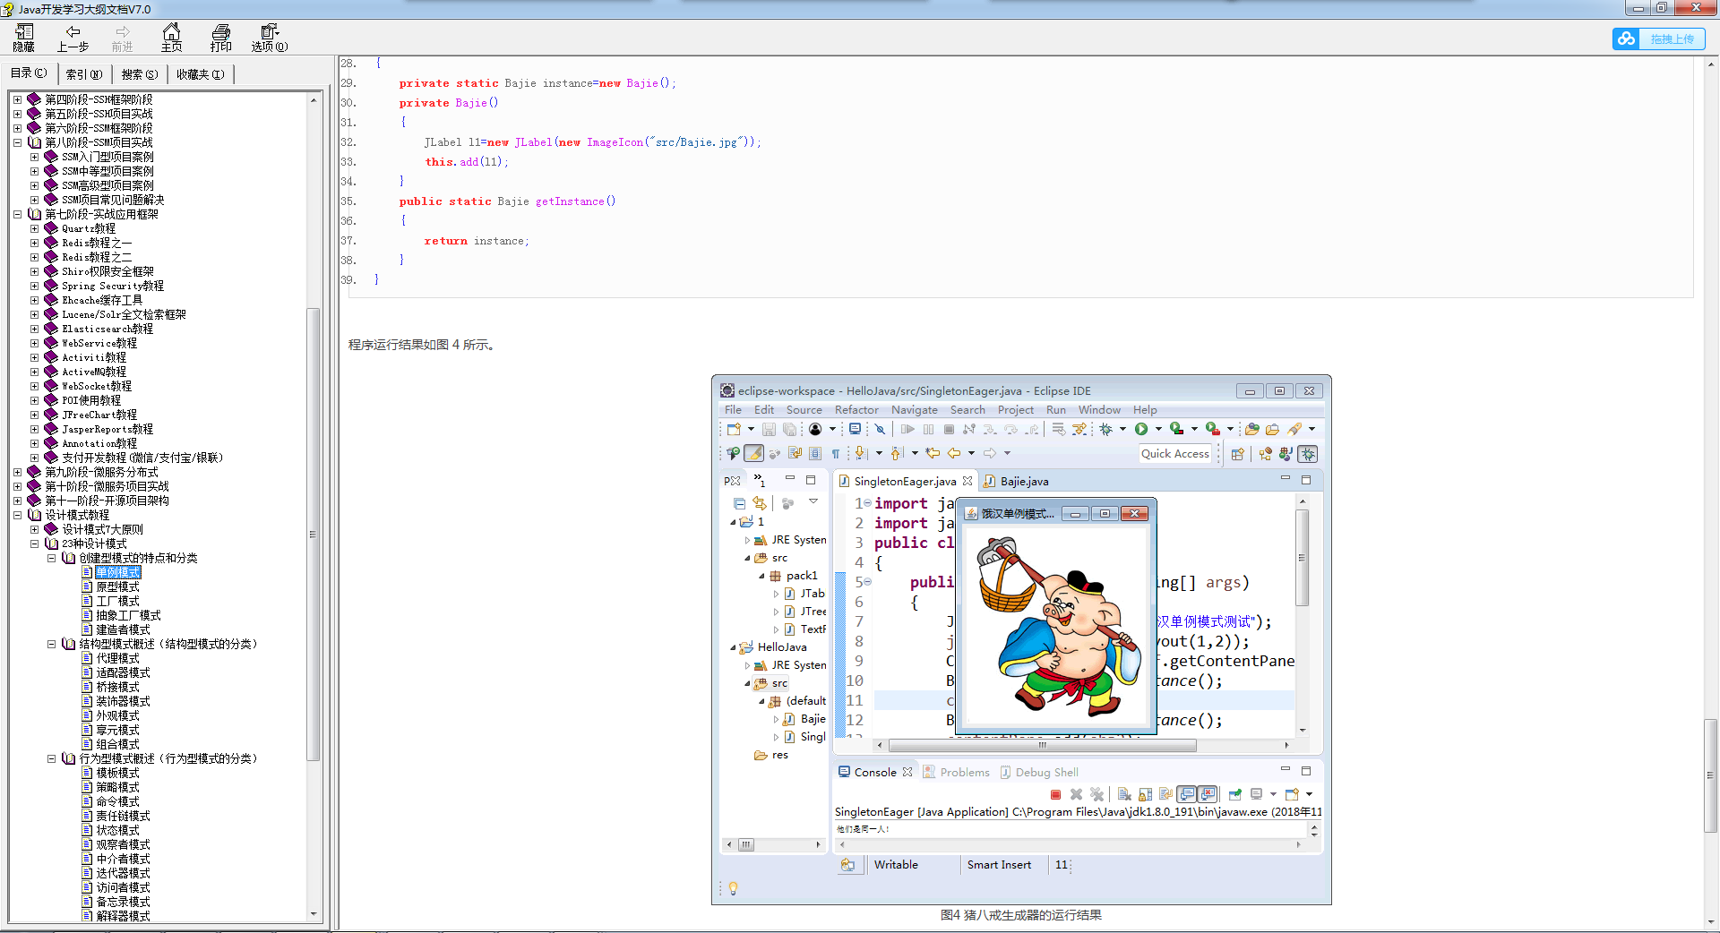The image size is (1720, 933).
Task: Open the 策略模式 topic
Action: [117, 787]
